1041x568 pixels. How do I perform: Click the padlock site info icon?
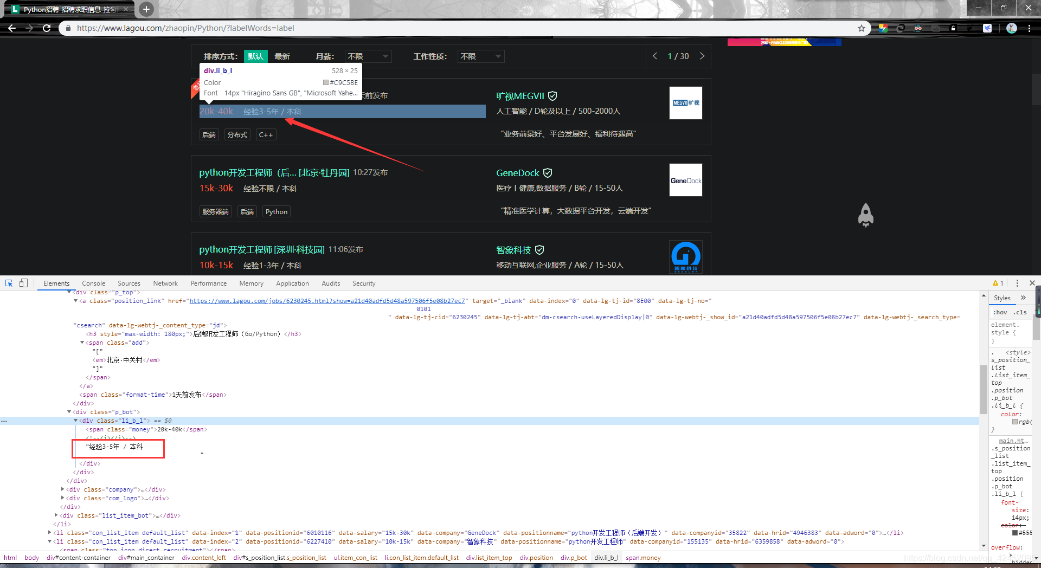pos(68,28)
